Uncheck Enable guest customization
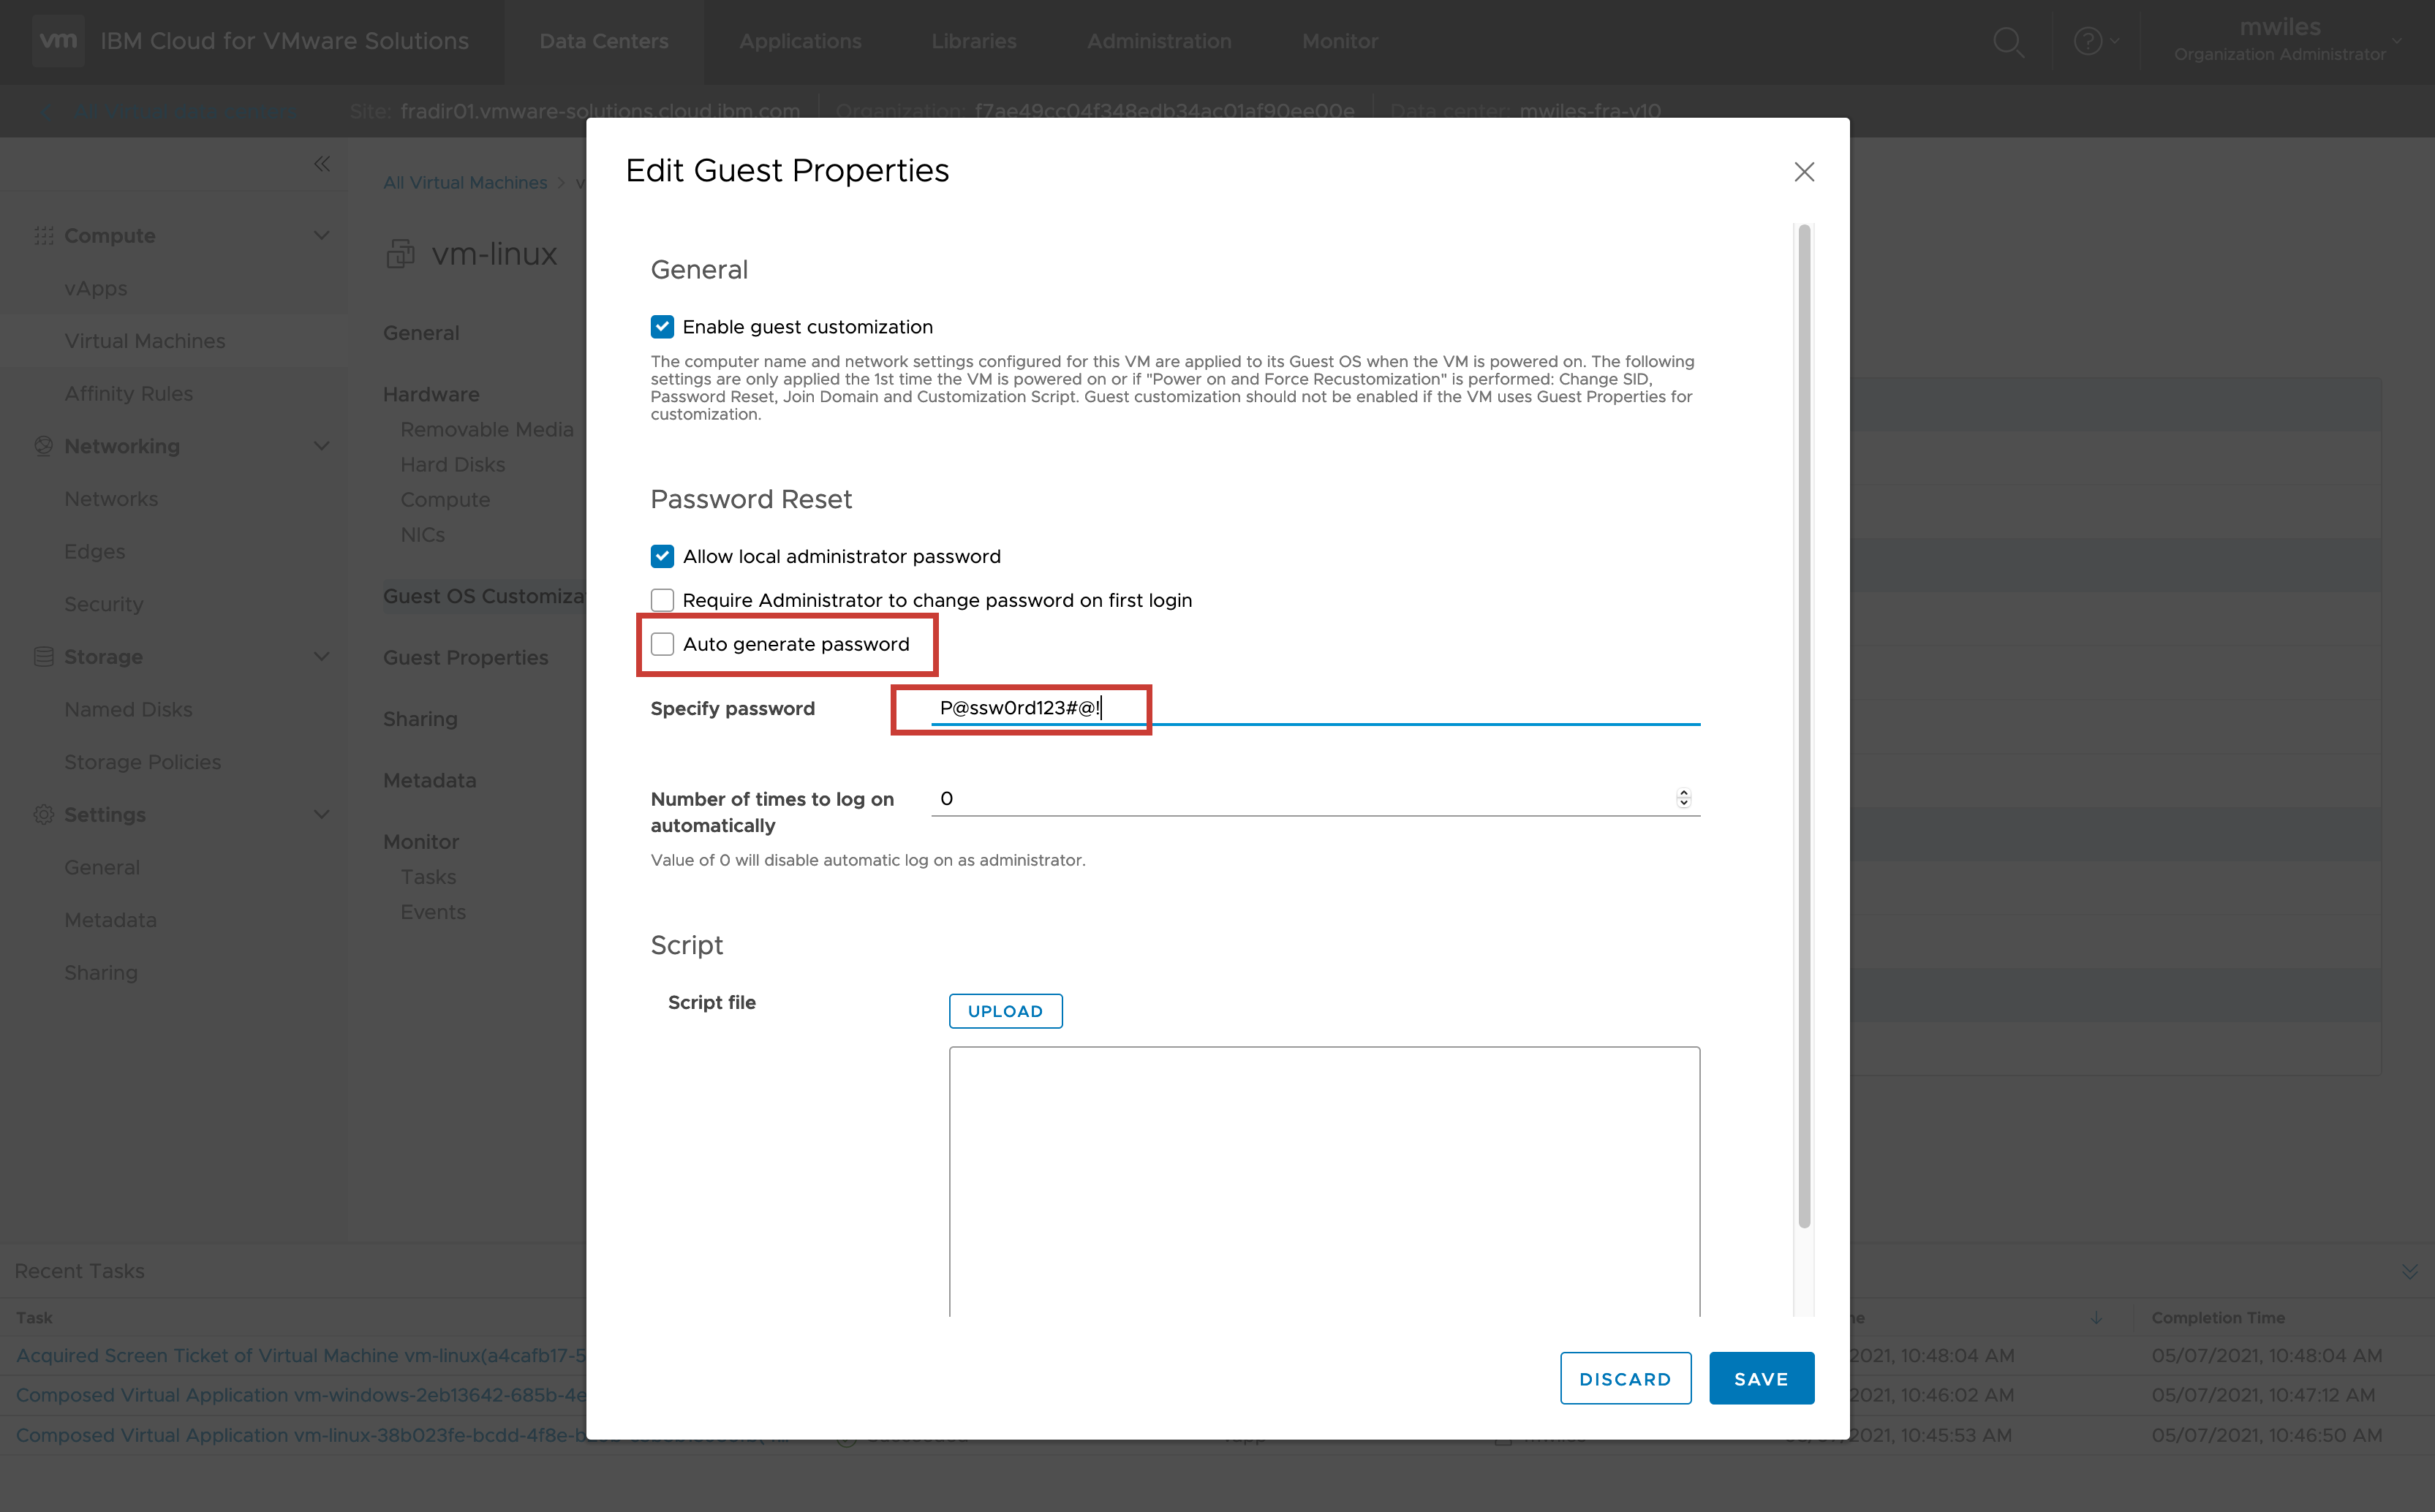This screenshot has width=2435, height=1512. pyautogui.click(x=662, y=327)
